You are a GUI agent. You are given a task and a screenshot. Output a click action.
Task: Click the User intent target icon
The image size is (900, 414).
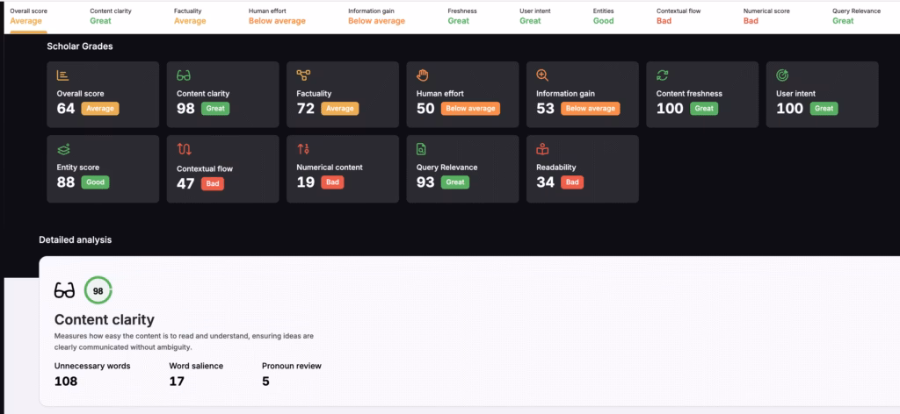tap(782, 75)
